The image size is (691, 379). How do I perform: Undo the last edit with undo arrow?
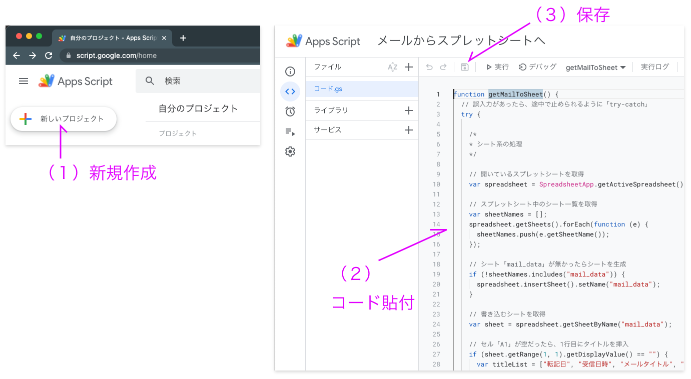429,66
